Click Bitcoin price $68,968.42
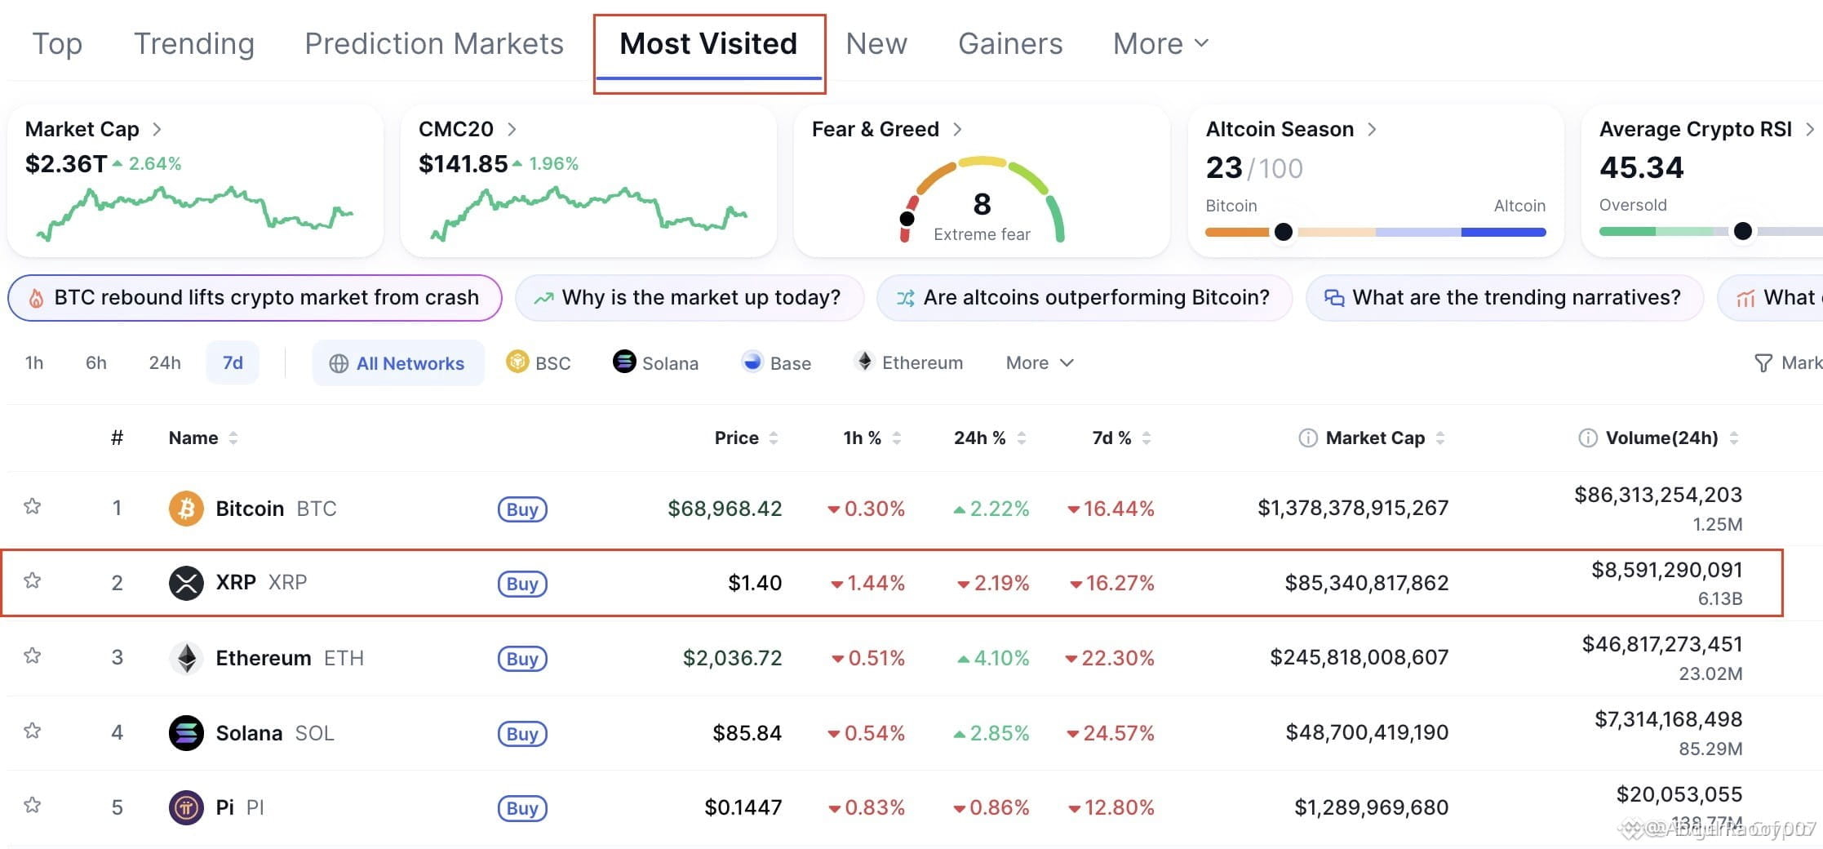Screen dimensions: 1823x849 click(x=725, y=509)
